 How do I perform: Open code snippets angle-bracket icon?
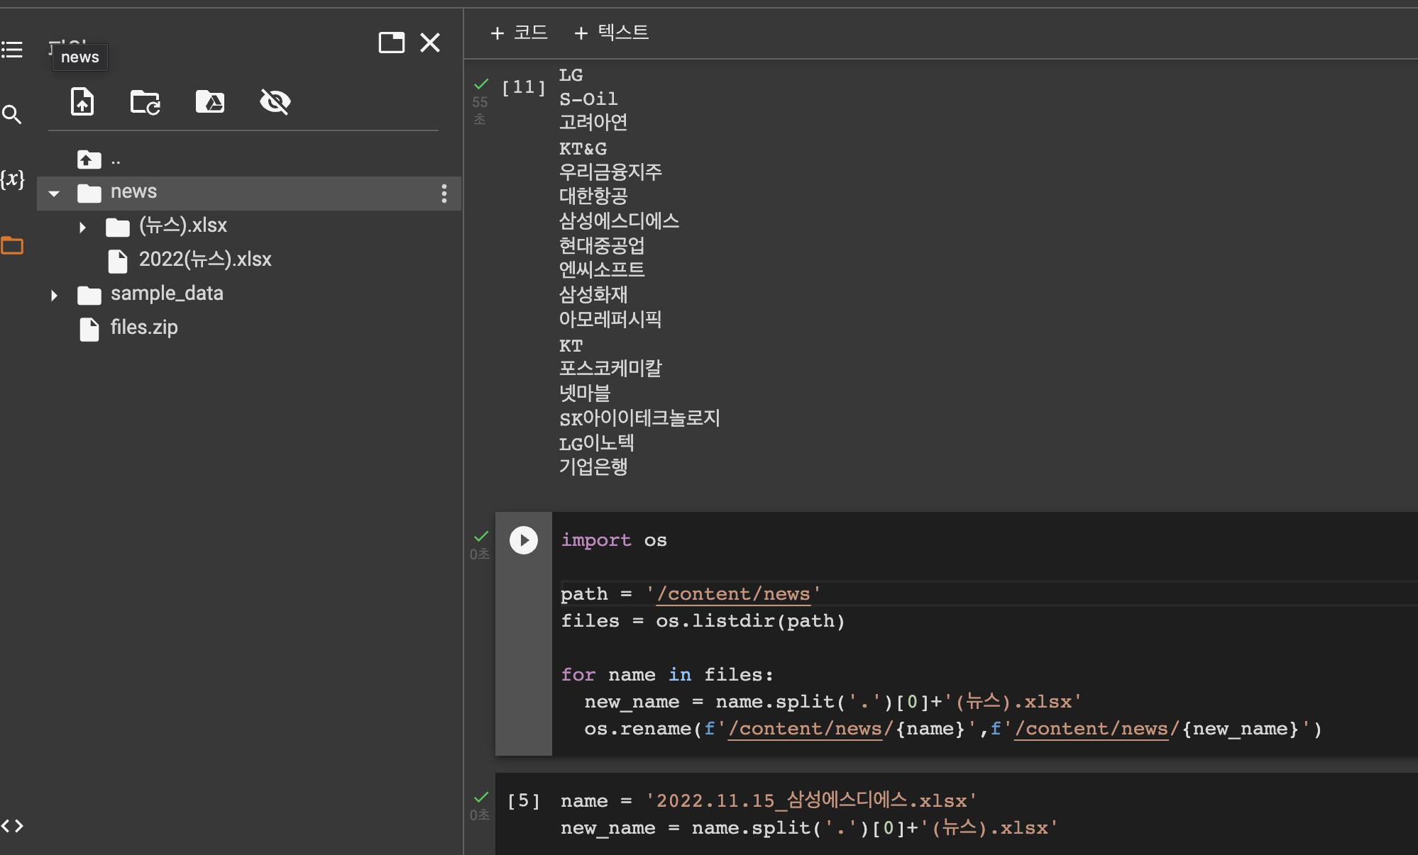(x=12, y=826)
